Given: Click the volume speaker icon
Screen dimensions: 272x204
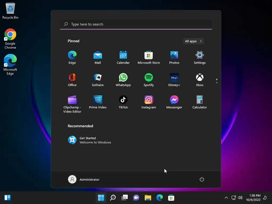Looking at the screenshot, I should coord(240,198).
